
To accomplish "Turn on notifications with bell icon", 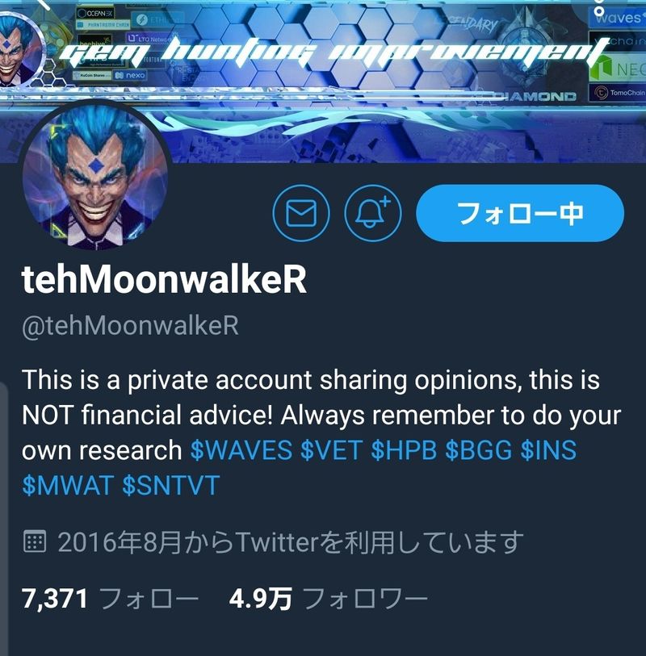I will (372, 213).
